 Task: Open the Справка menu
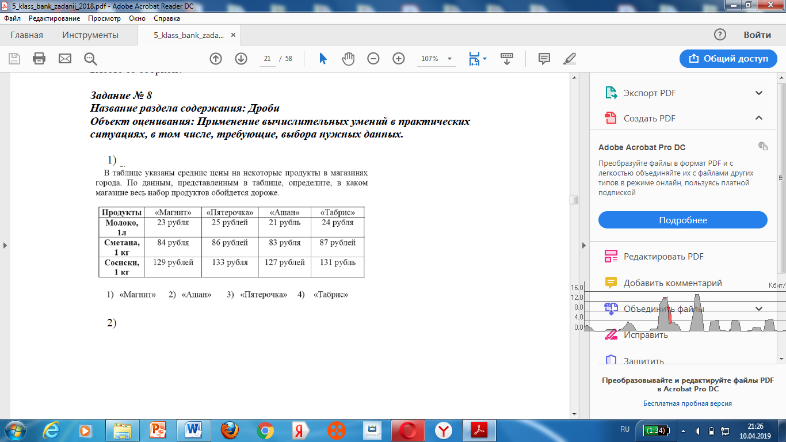tap(167, 18)
